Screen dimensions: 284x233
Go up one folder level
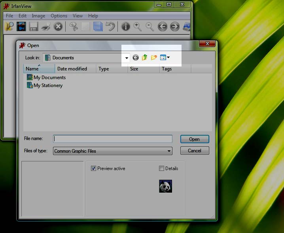[145, 58]
